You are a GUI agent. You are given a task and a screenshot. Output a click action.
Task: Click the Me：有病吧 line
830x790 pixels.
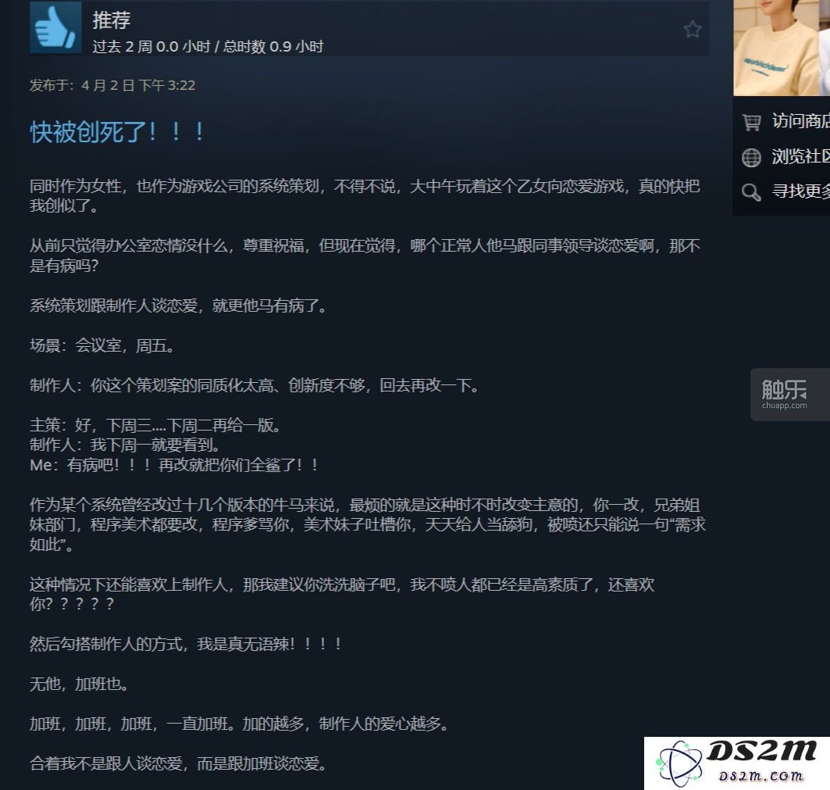(174, 465)
